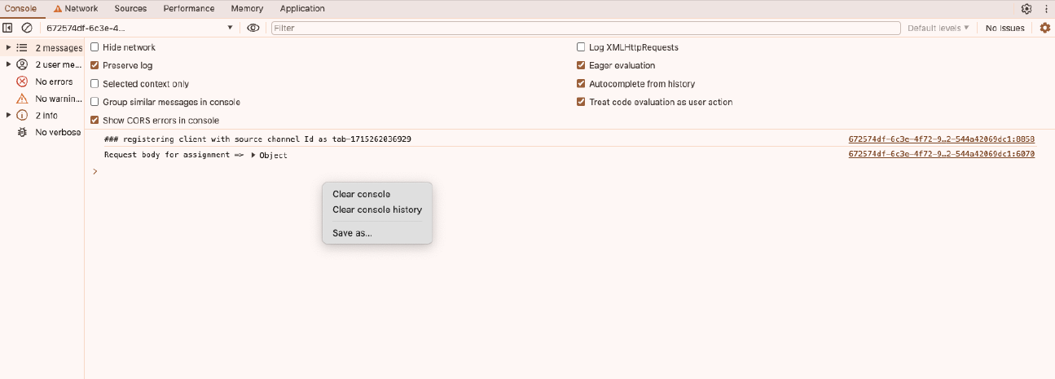This screenshot has height=379, width=1055.
Task: Select the No errors sidebar row
Action: 42,82
